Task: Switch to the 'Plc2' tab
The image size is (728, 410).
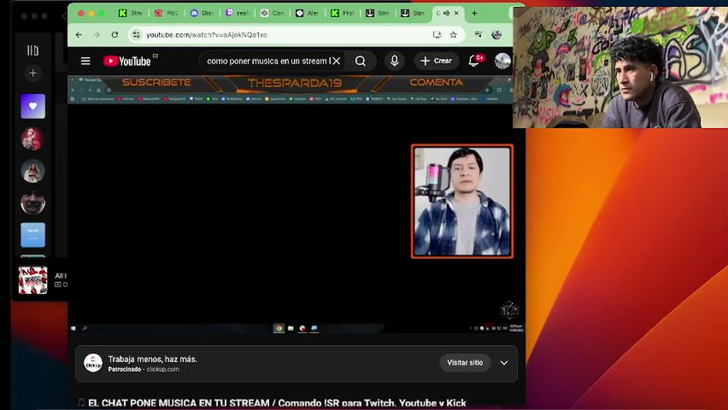Action: click(166, 13)
